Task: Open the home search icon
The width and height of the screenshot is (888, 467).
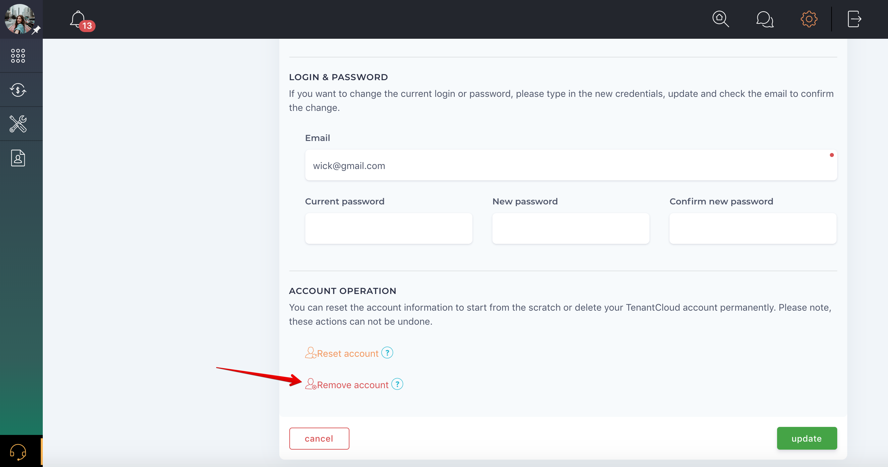Action: coord(720,19)
